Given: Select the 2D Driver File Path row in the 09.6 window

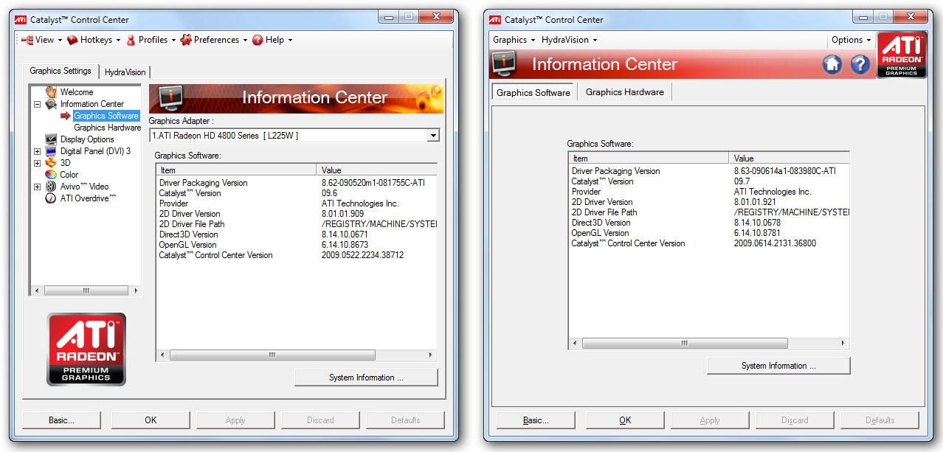Looking at the screenshot, I should click(x=297, y=224).
